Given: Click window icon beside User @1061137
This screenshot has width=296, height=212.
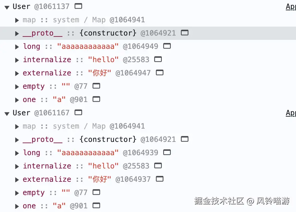Looking at the screenshot, I should 78,6.
